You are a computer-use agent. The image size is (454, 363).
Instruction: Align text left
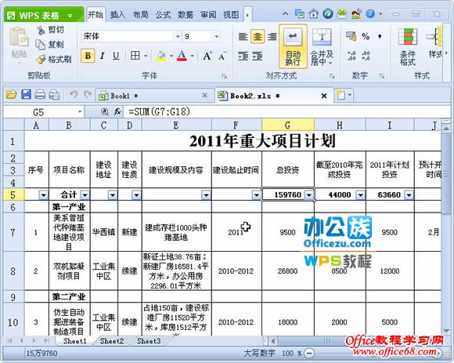243,37
